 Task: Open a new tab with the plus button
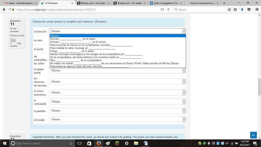224,3
